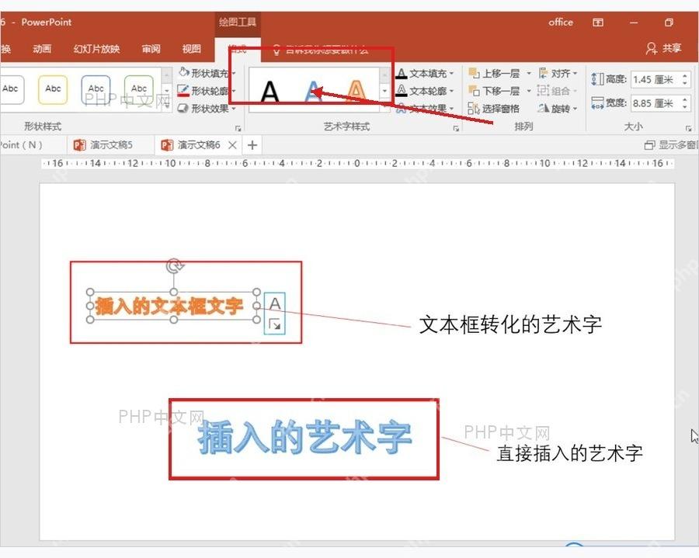Viewport: 699px width, 558px height.
Task: Open the 大小 size dialog launcher
Action: point(689,128)
